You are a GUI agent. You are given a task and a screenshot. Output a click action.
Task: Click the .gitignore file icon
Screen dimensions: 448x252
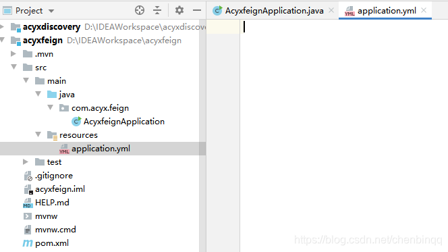tap(28, 176)
